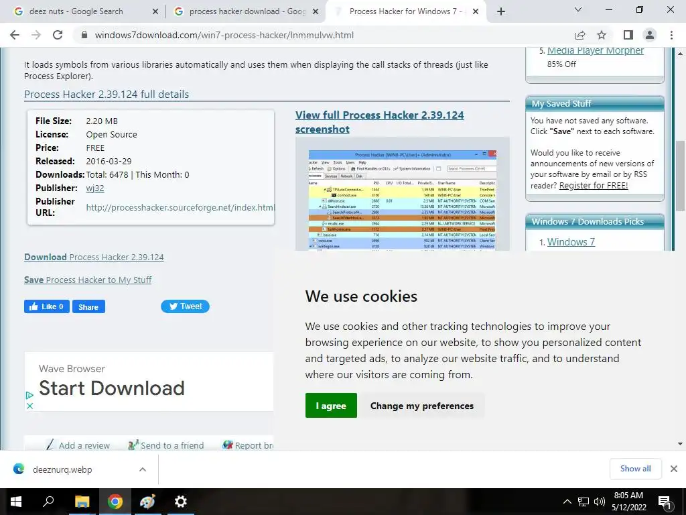Click the Twitter Tweet button
This screenshot has height=515, width=686.
tap(185, 306)
